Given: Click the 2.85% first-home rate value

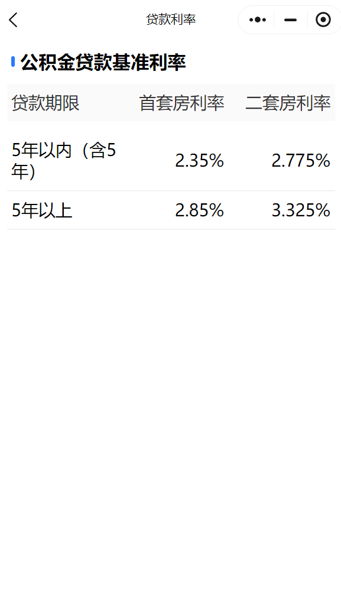Looking at the screenshot, I should (x=199, y=210).
